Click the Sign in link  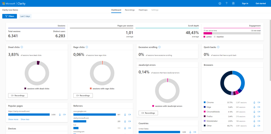[245, 3]
